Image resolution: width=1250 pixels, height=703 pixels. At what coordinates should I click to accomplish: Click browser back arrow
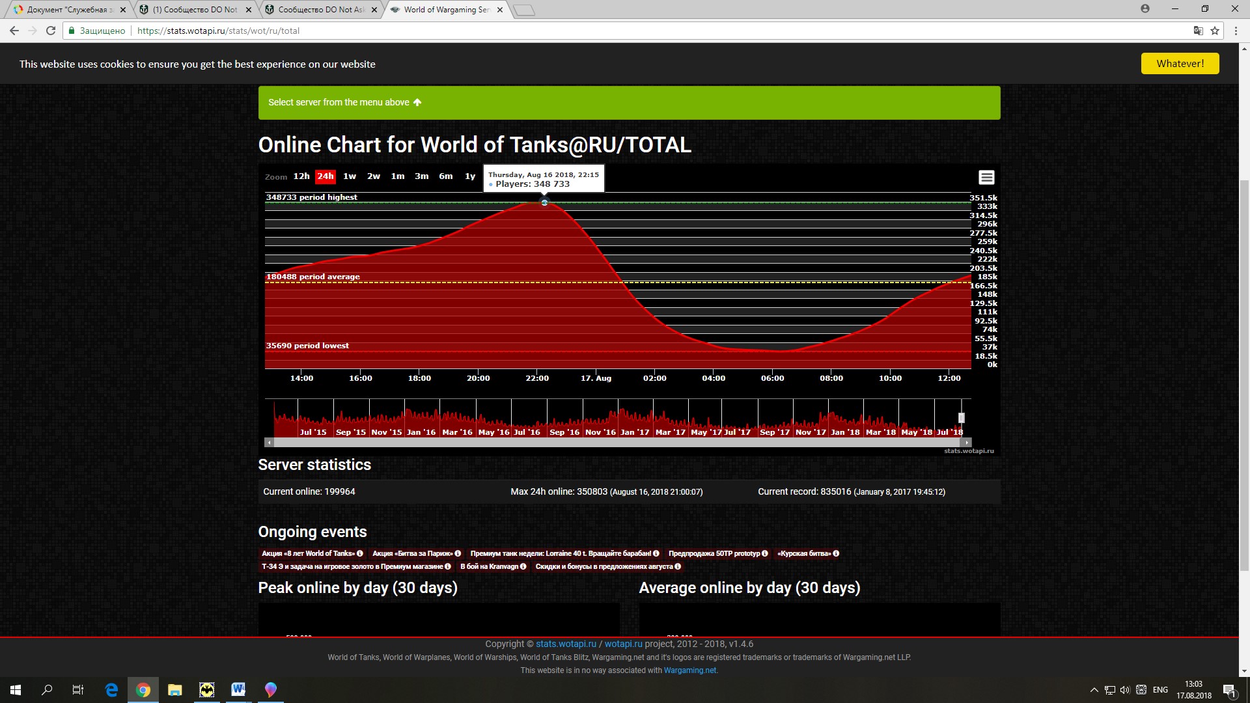(14, 31)
